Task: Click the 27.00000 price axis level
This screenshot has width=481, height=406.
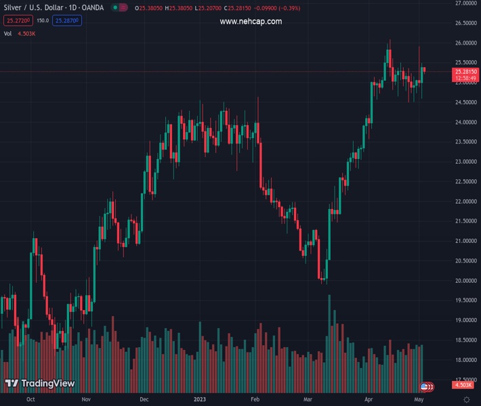Action: click(466, 3)
